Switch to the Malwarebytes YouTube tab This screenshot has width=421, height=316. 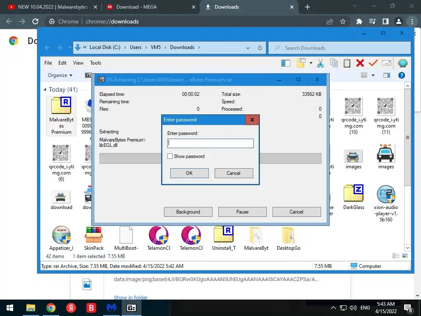[x=53, y=7]
